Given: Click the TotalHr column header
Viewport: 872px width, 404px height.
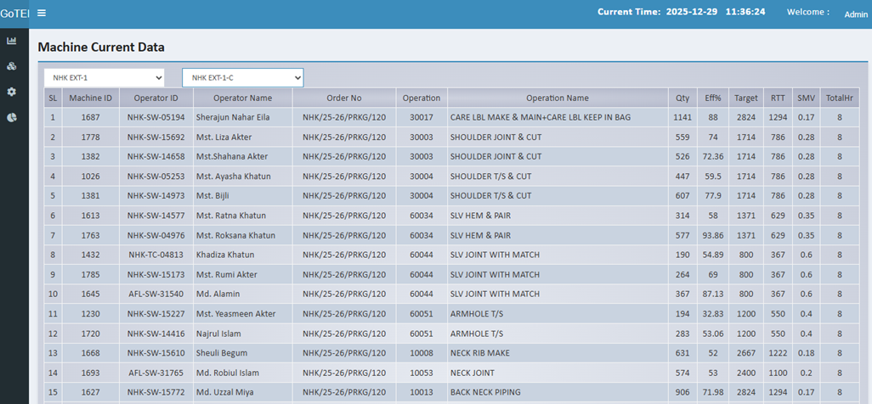Looking at the screenshot, I should click(838, 98).
